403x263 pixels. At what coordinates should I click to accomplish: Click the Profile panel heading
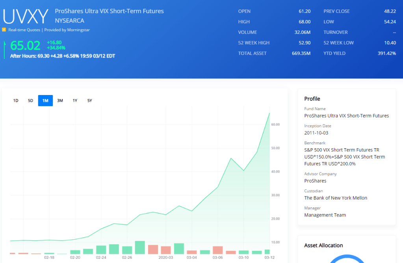click(312, 99)
